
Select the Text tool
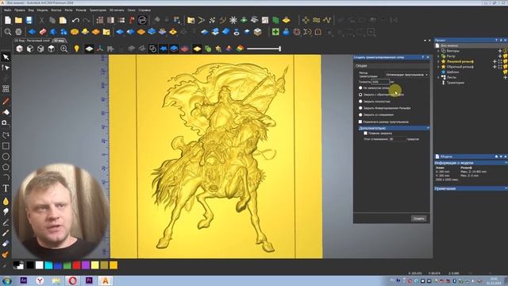(x=6, y=188)
